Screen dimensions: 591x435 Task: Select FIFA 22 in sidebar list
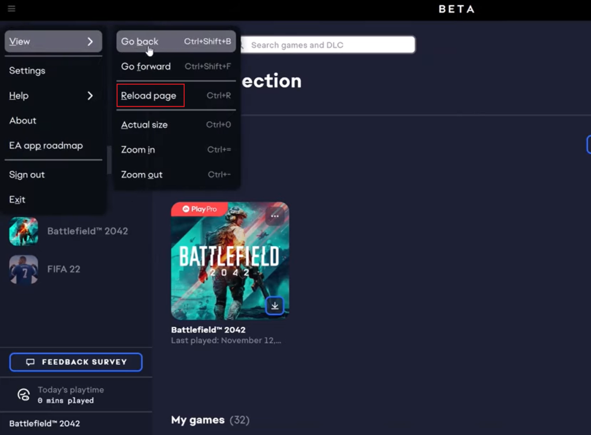pos(63,269)
